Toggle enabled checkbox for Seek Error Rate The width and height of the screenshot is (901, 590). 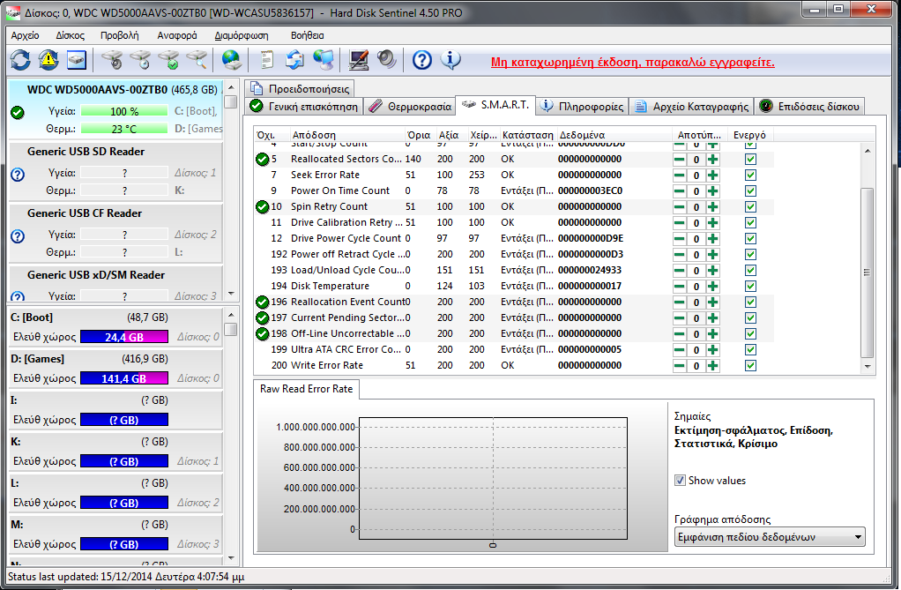pos(750,176)
